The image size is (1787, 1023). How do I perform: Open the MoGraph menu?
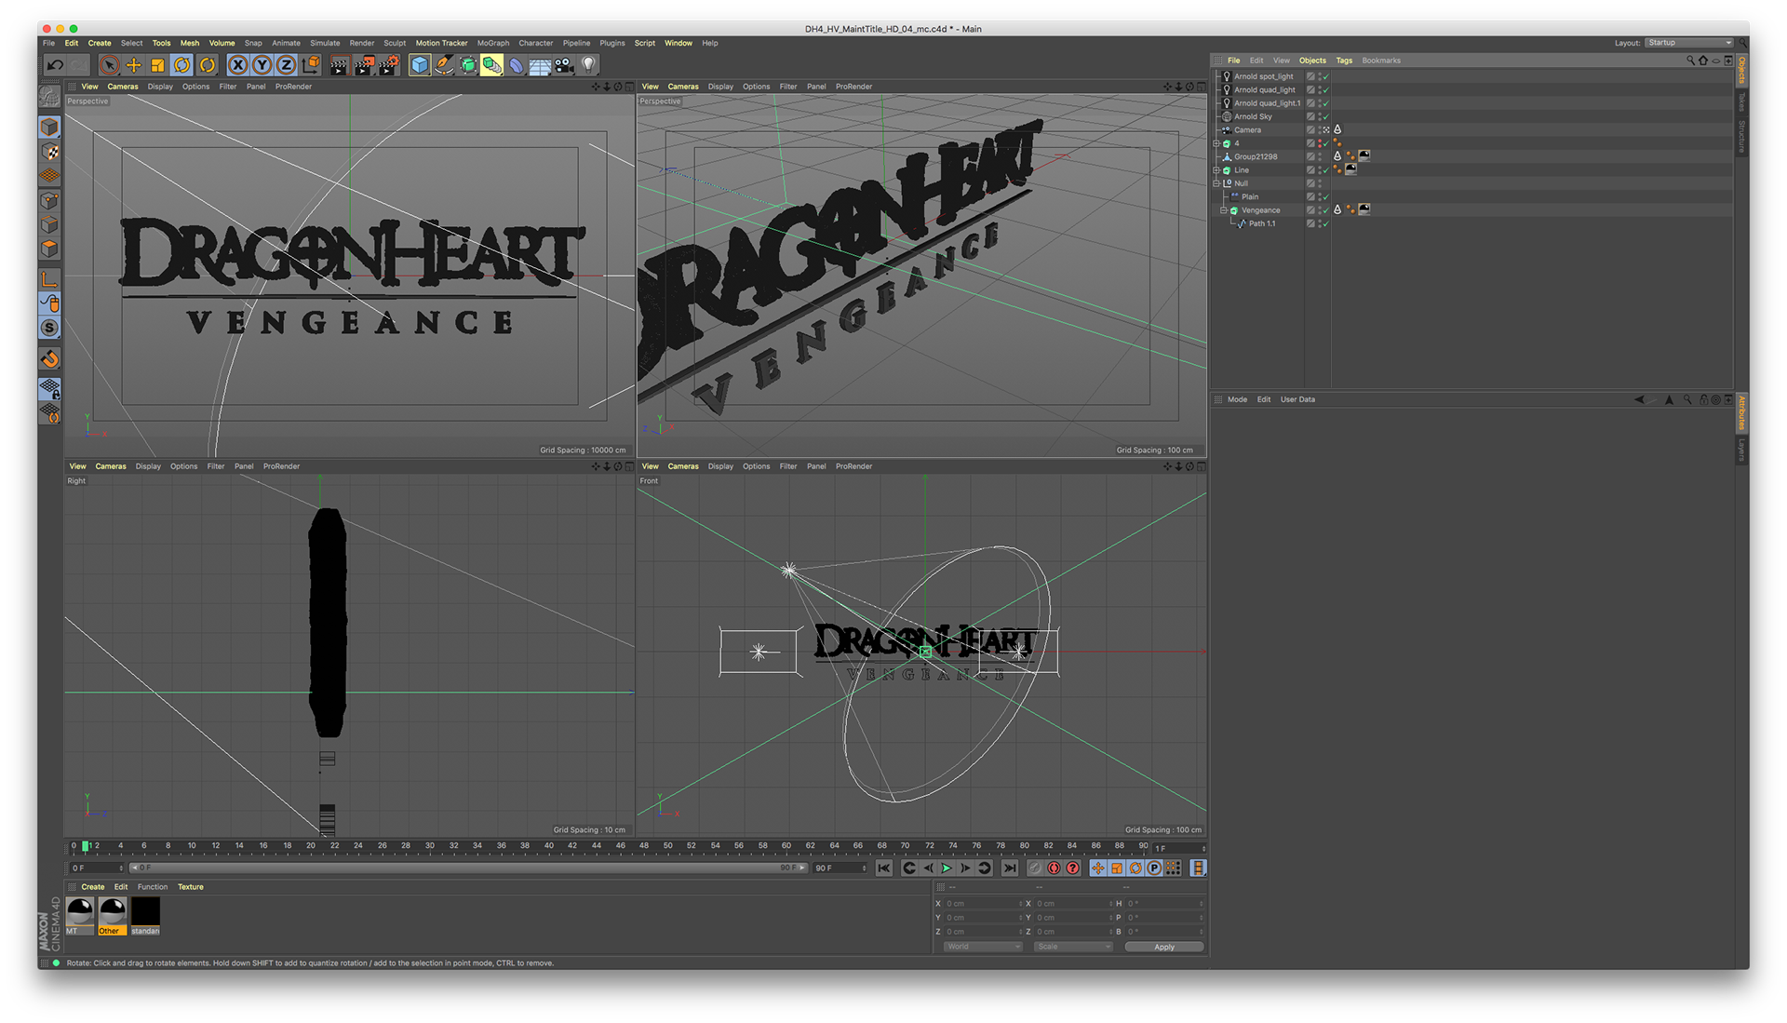(493, 43)
